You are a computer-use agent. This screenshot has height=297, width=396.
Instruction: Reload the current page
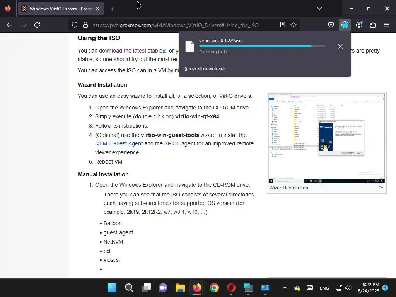click(37, 25)
